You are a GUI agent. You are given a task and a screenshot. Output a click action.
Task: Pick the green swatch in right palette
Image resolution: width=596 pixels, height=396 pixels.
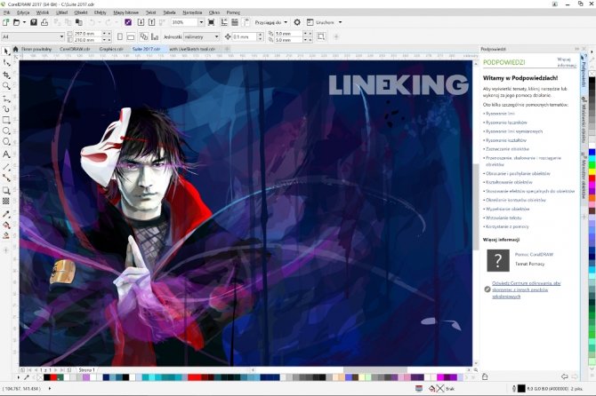click(x=592, y=165)
